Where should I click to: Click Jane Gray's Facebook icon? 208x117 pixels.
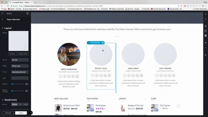[x=125, y=75]
